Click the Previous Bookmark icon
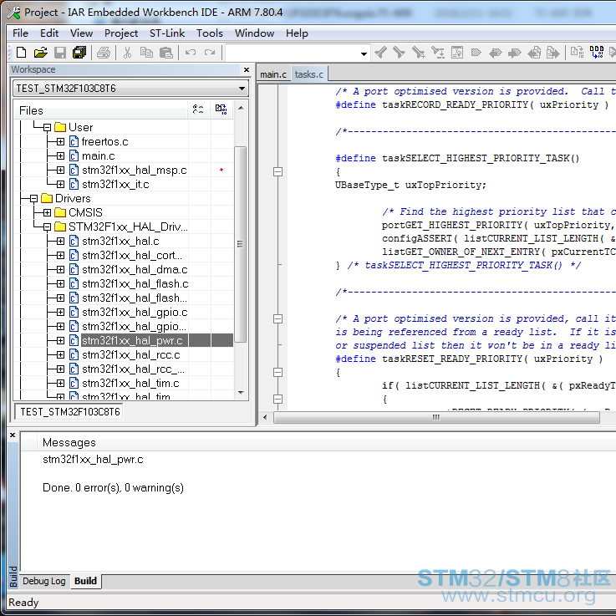The image size is (616, 616). click(x=496, y=53)
